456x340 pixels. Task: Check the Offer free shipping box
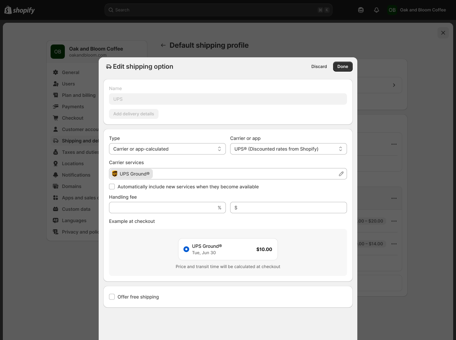tap(112, 297)
